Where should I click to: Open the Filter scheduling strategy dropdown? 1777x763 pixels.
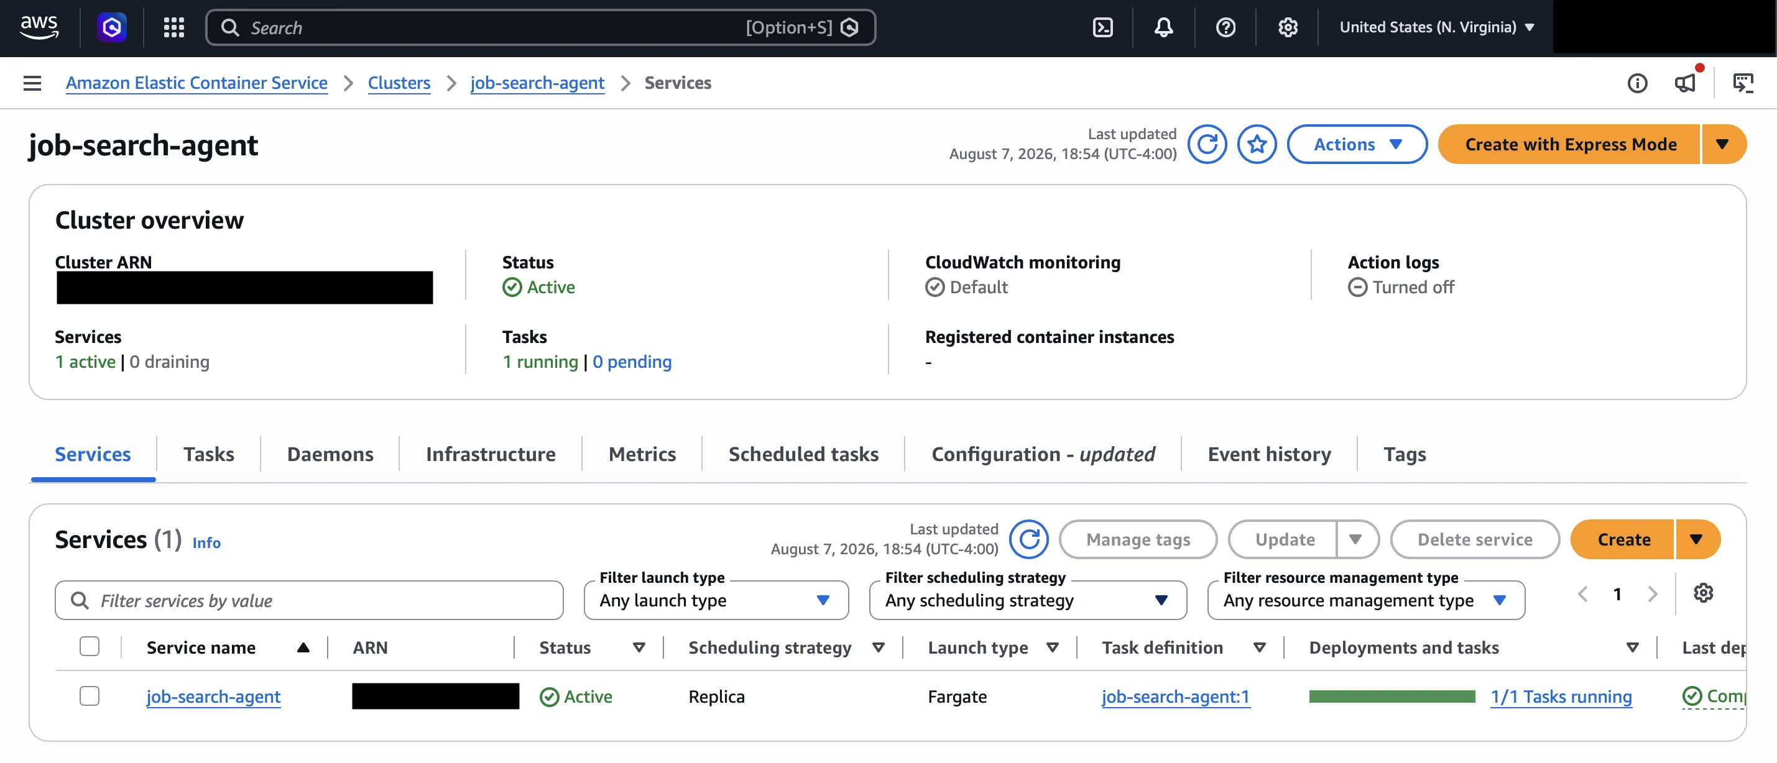coord(1028,600)
